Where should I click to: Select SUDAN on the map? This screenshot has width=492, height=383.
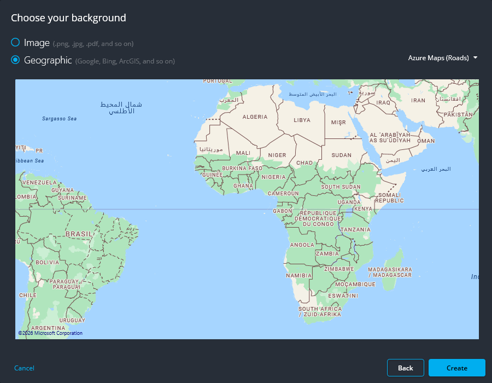click(x=341, y=155)
